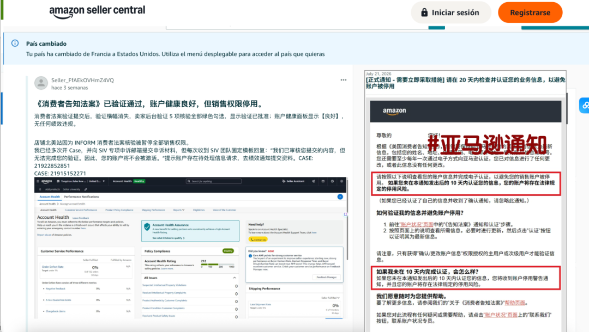Click the Account Health Assurance shield icon

147,227
